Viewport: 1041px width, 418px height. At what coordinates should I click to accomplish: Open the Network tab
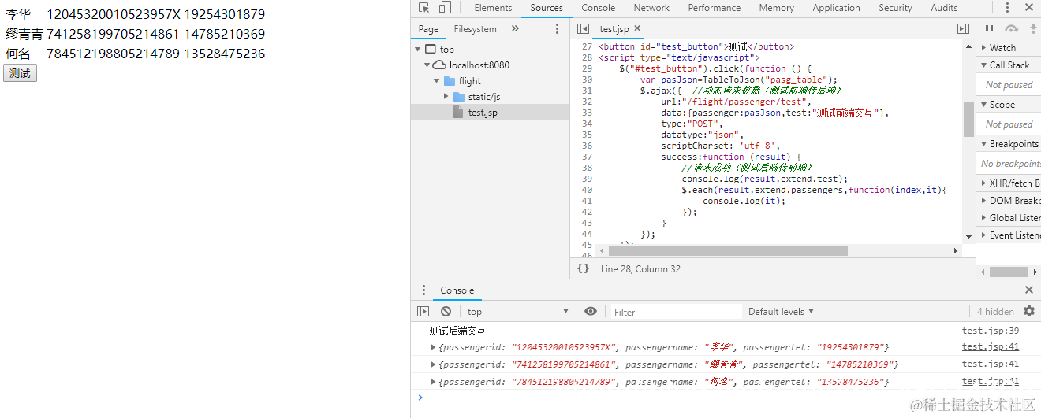651,8
